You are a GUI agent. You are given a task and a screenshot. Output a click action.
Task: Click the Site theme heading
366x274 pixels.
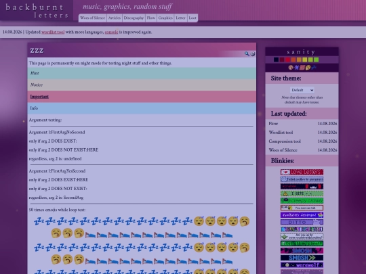(x=286, y=78)
